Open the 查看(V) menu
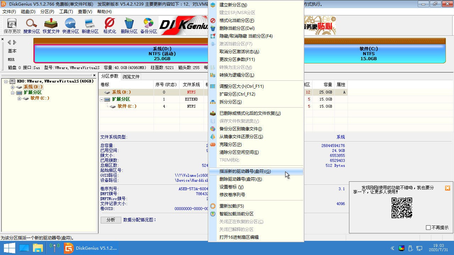 point(85,12)
